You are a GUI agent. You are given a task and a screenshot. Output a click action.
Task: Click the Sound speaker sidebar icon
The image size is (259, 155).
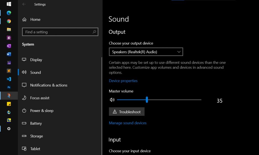tap(24, 72)
